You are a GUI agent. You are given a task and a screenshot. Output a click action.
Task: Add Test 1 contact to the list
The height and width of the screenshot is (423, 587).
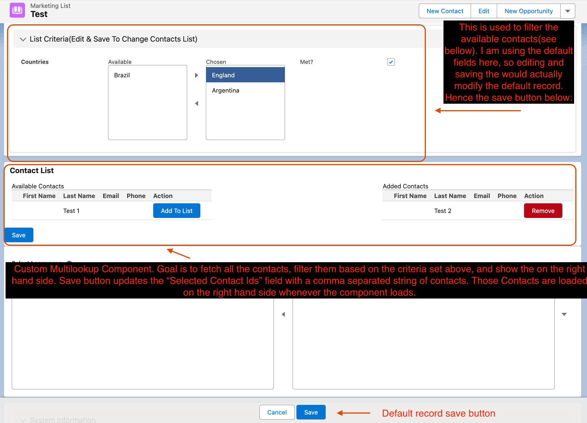177,211
